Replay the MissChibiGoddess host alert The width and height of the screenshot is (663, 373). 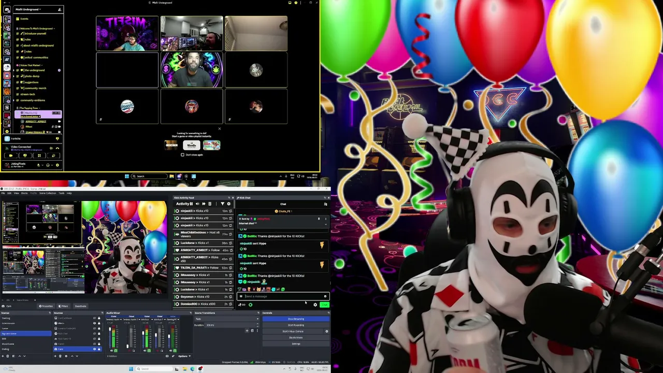click(x=230, y=234)
